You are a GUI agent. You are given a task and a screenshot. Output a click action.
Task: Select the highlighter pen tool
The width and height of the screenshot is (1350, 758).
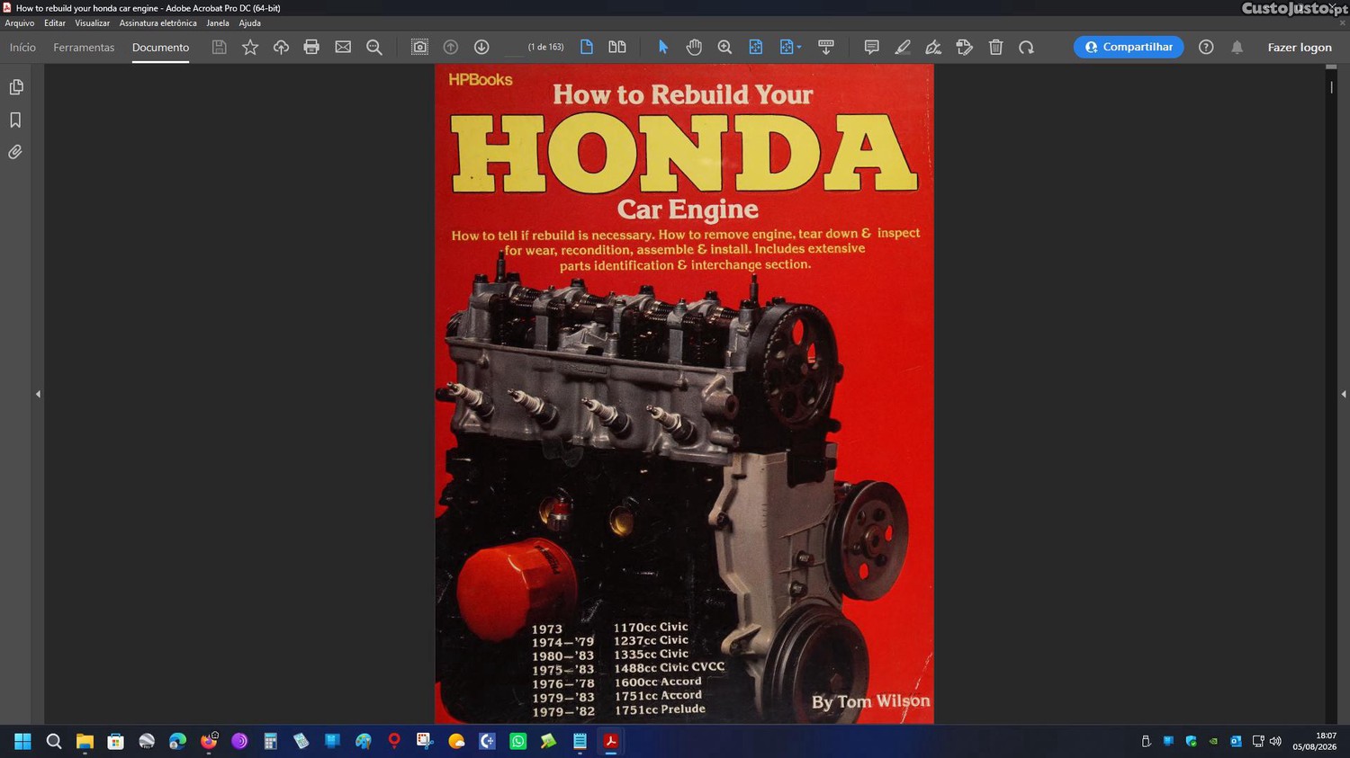tap(903, 48)
